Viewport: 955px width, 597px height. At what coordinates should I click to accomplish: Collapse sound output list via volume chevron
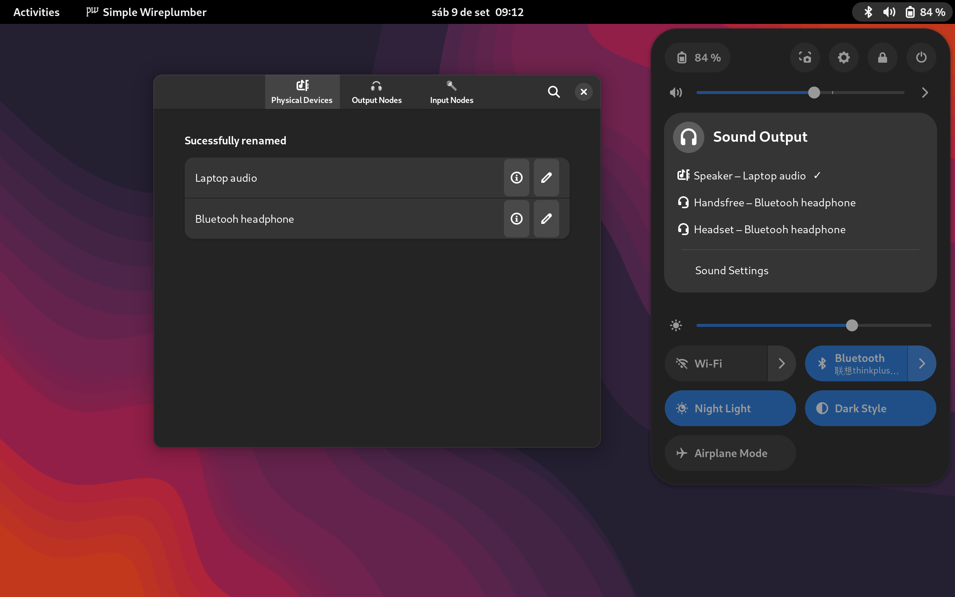(x=925, y=93)
